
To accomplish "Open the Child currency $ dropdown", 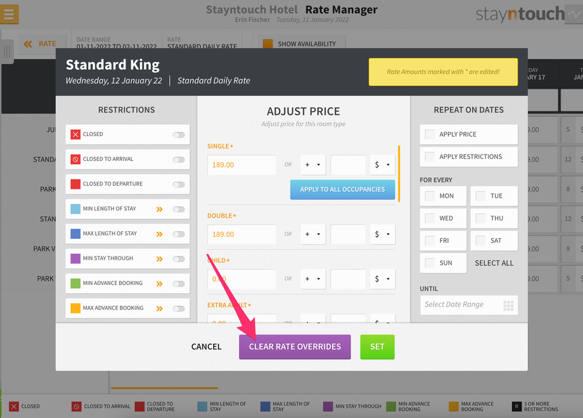I will coord(383,279).
